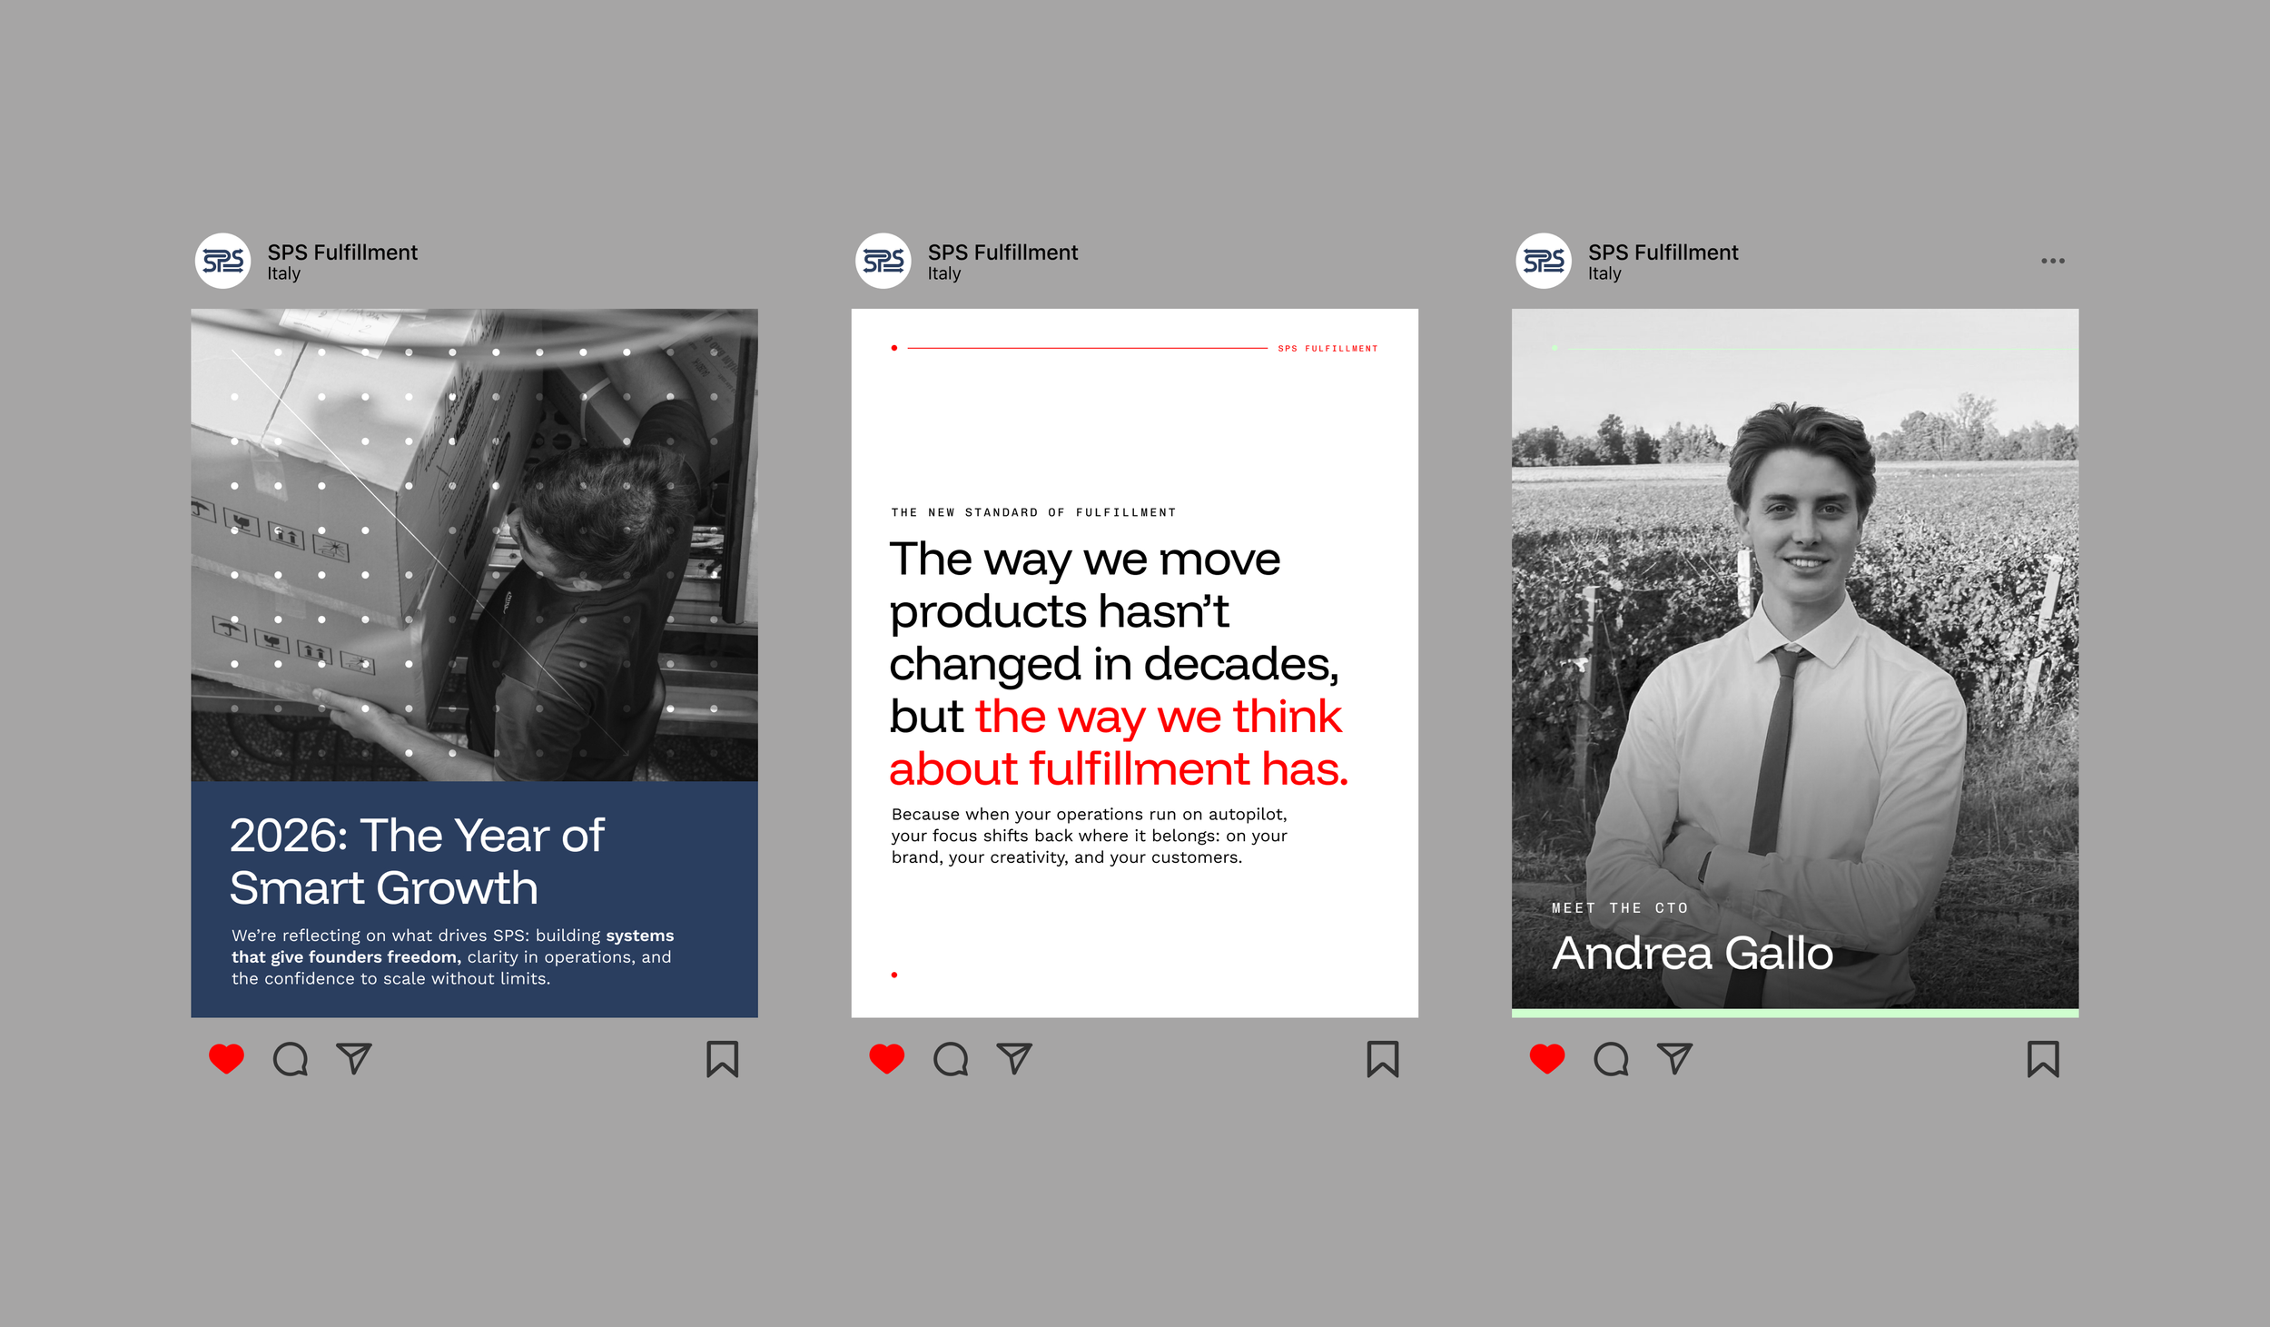2270x1327 pixels.
Task: Send the Andrea Gallo post via share icon
Action: coord(1675,1059)
